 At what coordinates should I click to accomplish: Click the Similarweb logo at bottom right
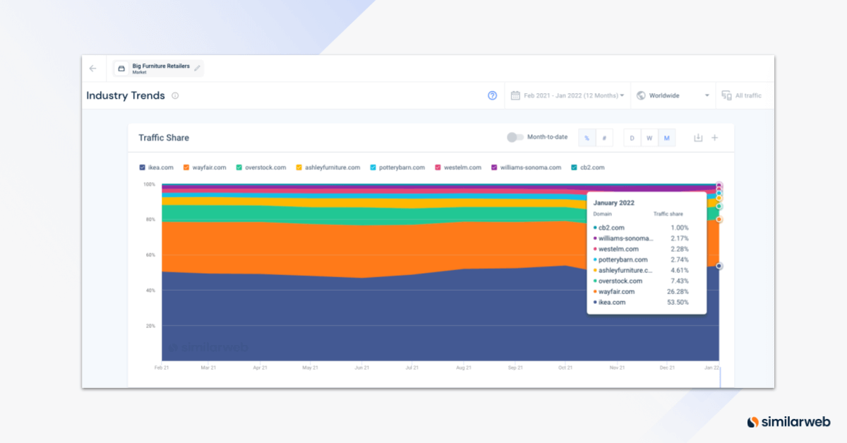pyautogui.click(x=788, y=422)
